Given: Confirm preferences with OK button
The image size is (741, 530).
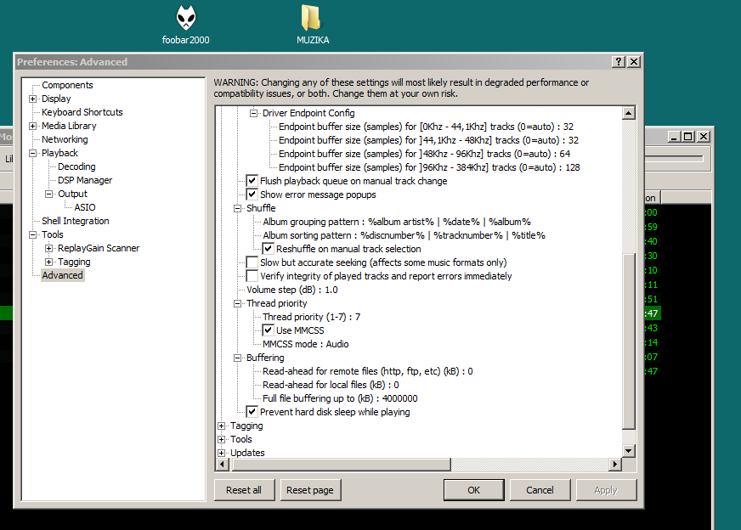Looking at the screenshot, I should point(473,490).
